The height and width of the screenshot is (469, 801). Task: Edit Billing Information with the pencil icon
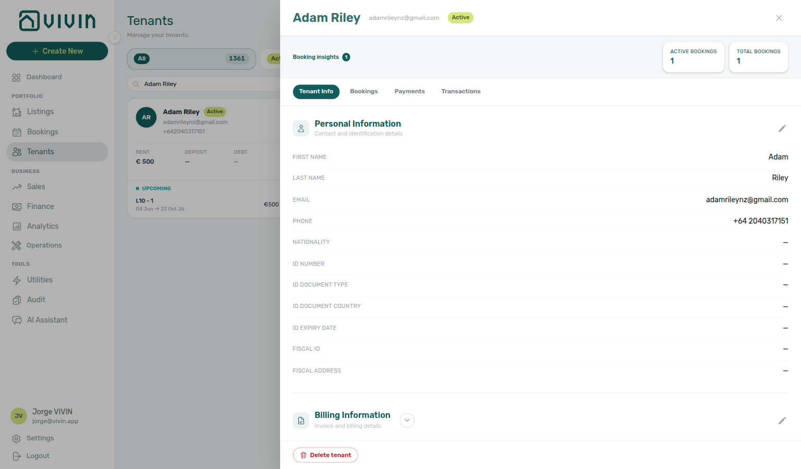[782, 421]
